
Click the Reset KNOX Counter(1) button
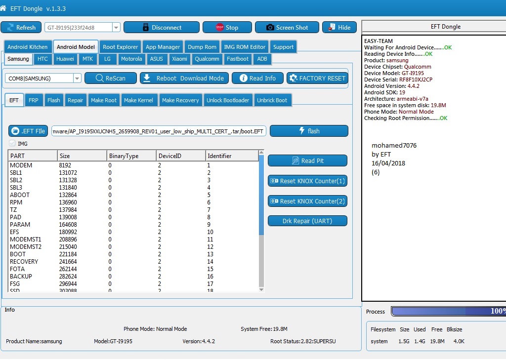[x=307, y=181]
